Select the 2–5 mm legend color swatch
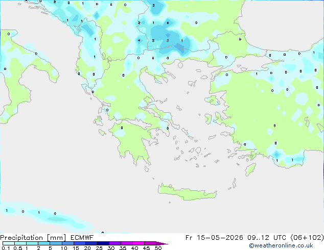The image size is (324, 250). tap(44, 243)
